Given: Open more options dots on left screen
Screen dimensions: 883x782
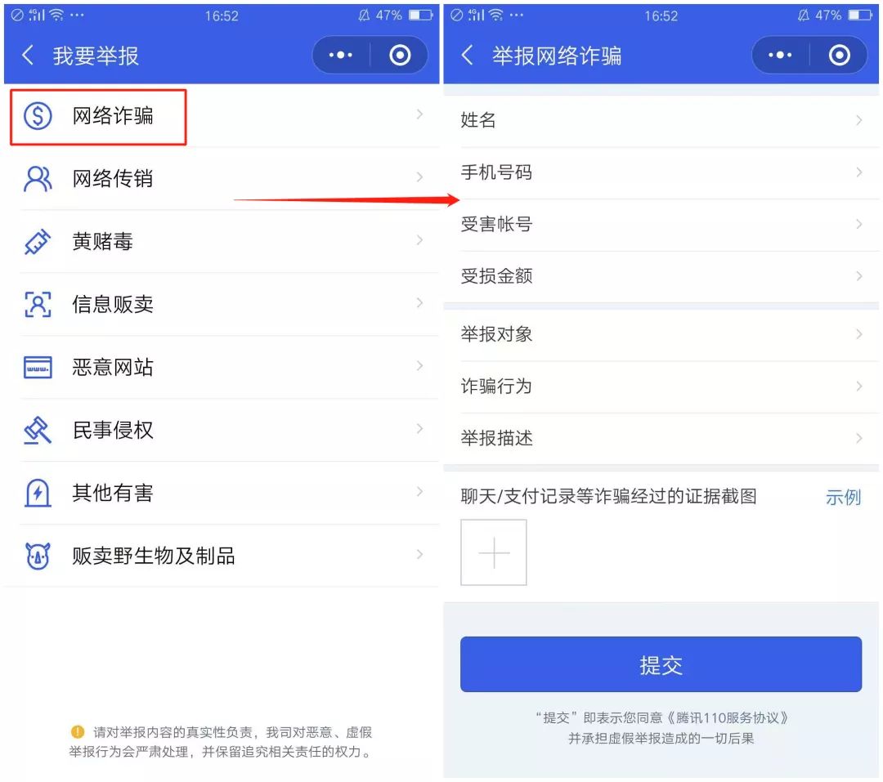Looking at the screenshot, I should [x=341, y=56].
